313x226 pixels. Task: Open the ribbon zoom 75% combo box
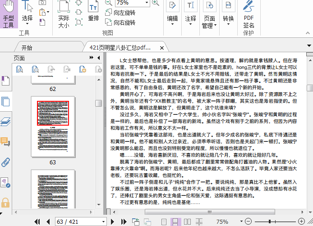pos(133,3)
